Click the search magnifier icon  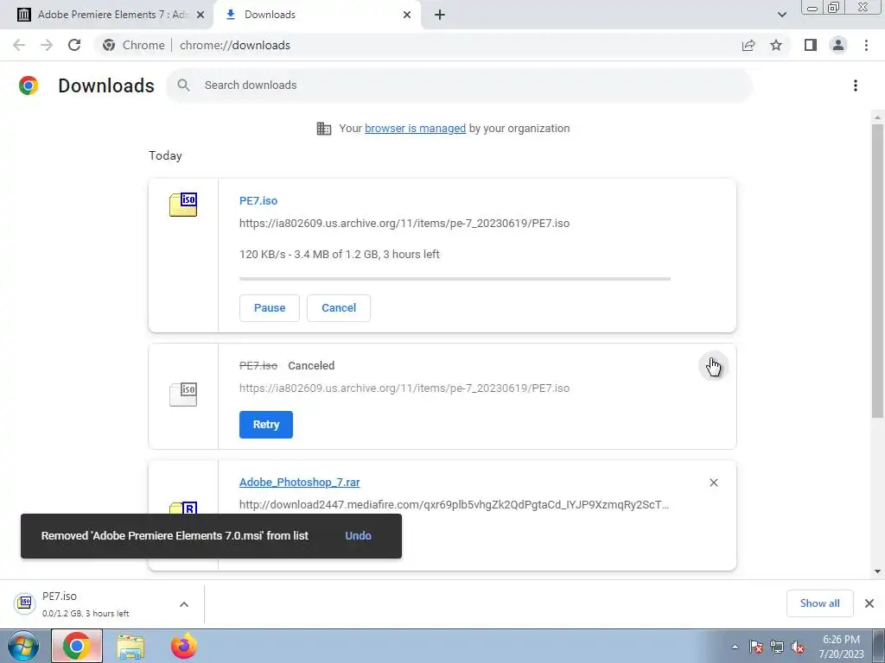pyautogui.click(x=183, y=85)
